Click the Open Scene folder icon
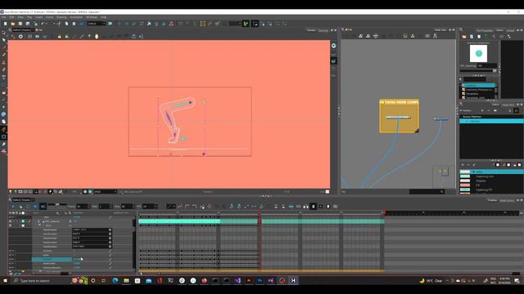 tap(13, 24)
